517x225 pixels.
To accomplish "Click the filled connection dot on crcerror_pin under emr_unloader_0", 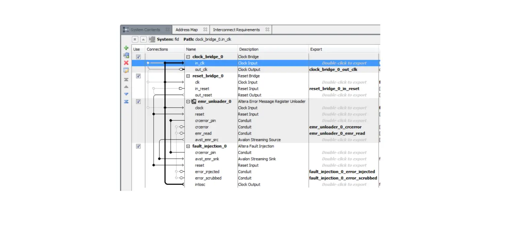I will pos(170,121).
